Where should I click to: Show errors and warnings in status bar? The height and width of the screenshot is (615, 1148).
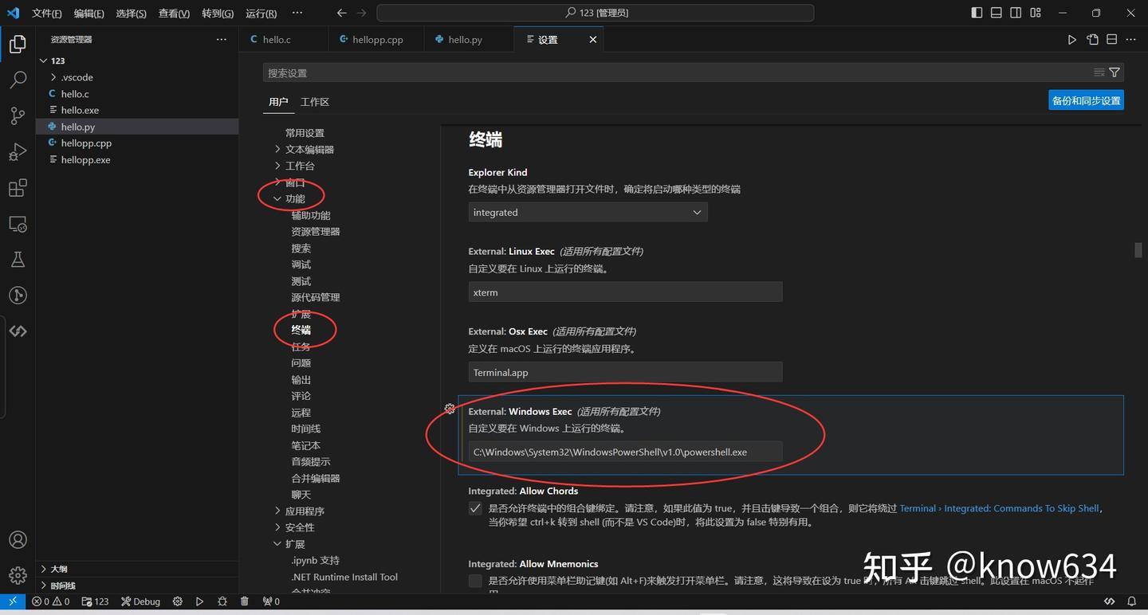[51, 601]
